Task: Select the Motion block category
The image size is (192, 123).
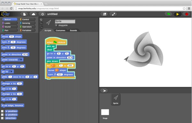Action: pos(10,19)
